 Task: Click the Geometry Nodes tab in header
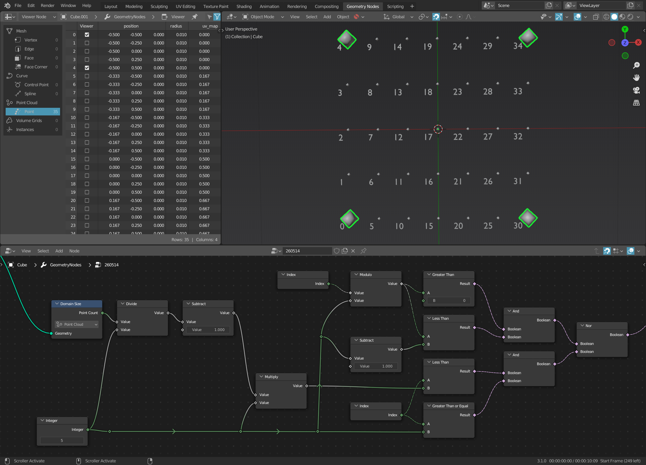[x=363, y=6]
